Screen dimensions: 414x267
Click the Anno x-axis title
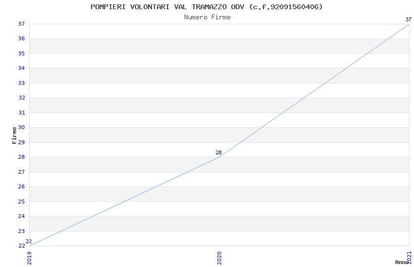click(402, 262)
